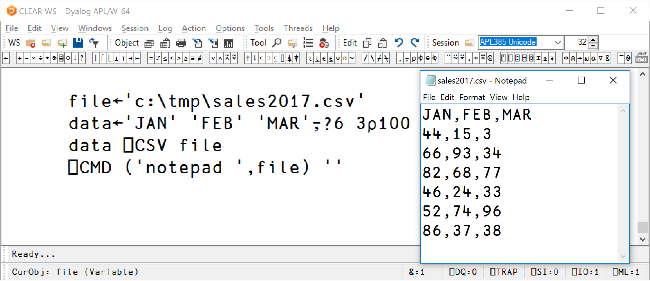Click the font size field showing 32
Image resolution: width=650 pixels, height=281 pixels.
pyautogui.click(x=577, y=42)
